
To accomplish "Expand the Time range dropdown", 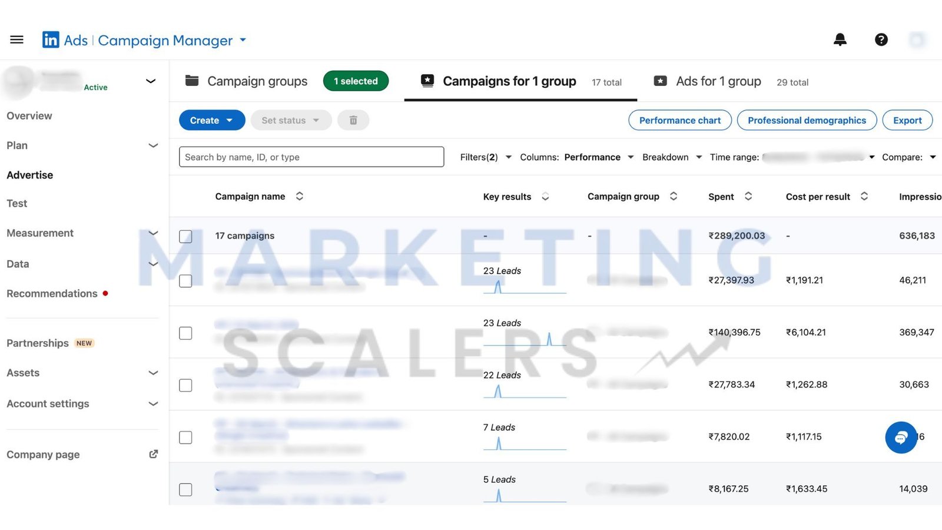I will point(872,157).
